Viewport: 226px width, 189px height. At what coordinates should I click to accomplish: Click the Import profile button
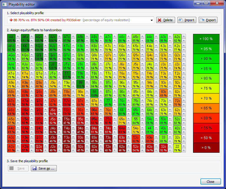pyautogui.click(x=187, y=20)
